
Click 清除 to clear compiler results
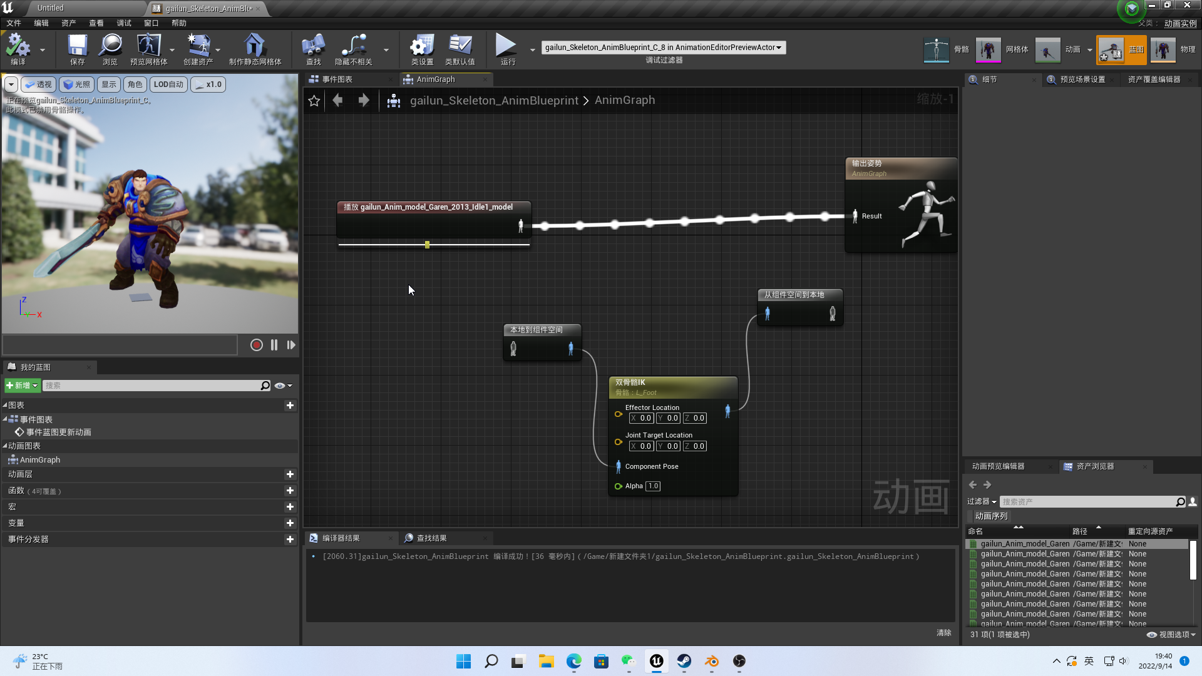coord(943,633)
